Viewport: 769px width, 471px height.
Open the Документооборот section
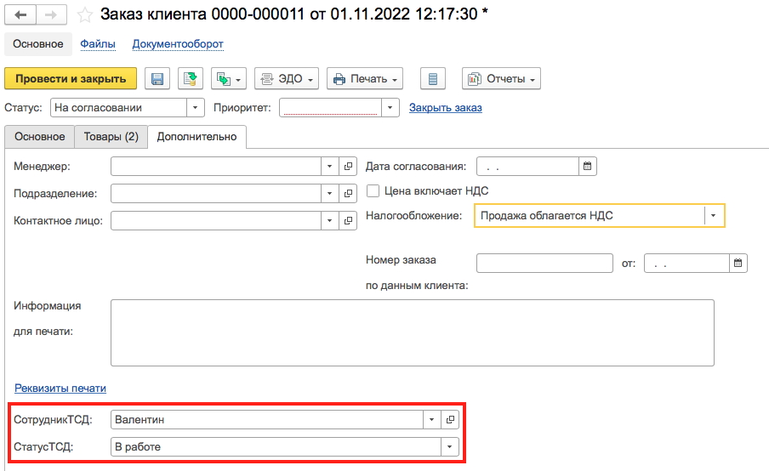(x=178, y=43)
